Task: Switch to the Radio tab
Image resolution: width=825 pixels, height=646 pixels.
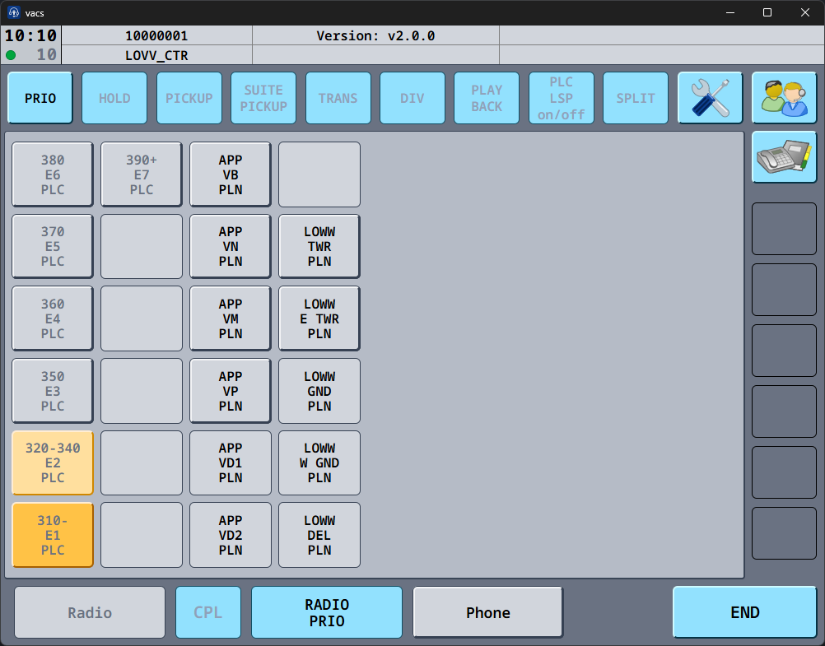Action: pos(90,612)
